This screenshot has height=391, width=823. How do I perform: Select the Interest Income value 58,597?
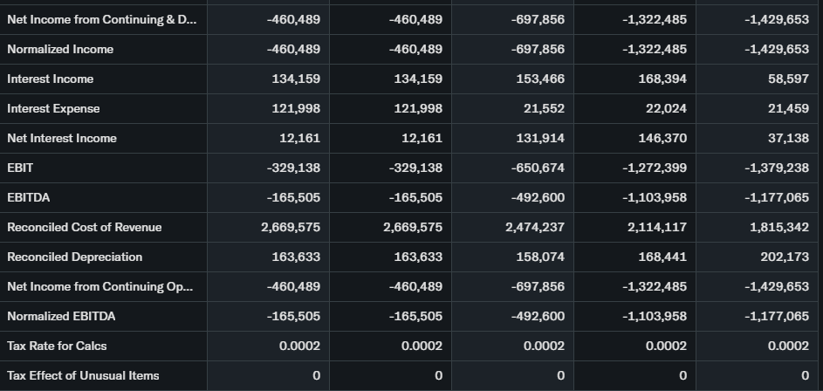pyautogui.click(x=789, y=79)
